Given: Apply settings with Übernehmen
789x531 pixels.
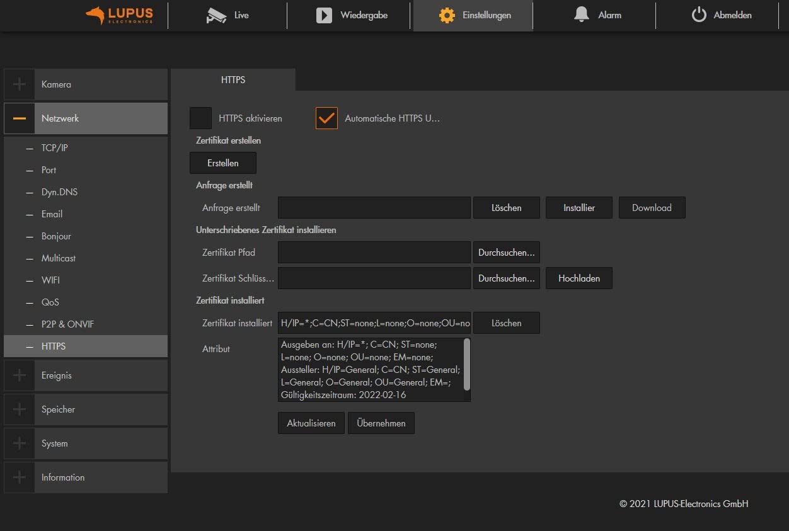Looking at the screenshot, I should click(381, 423).
